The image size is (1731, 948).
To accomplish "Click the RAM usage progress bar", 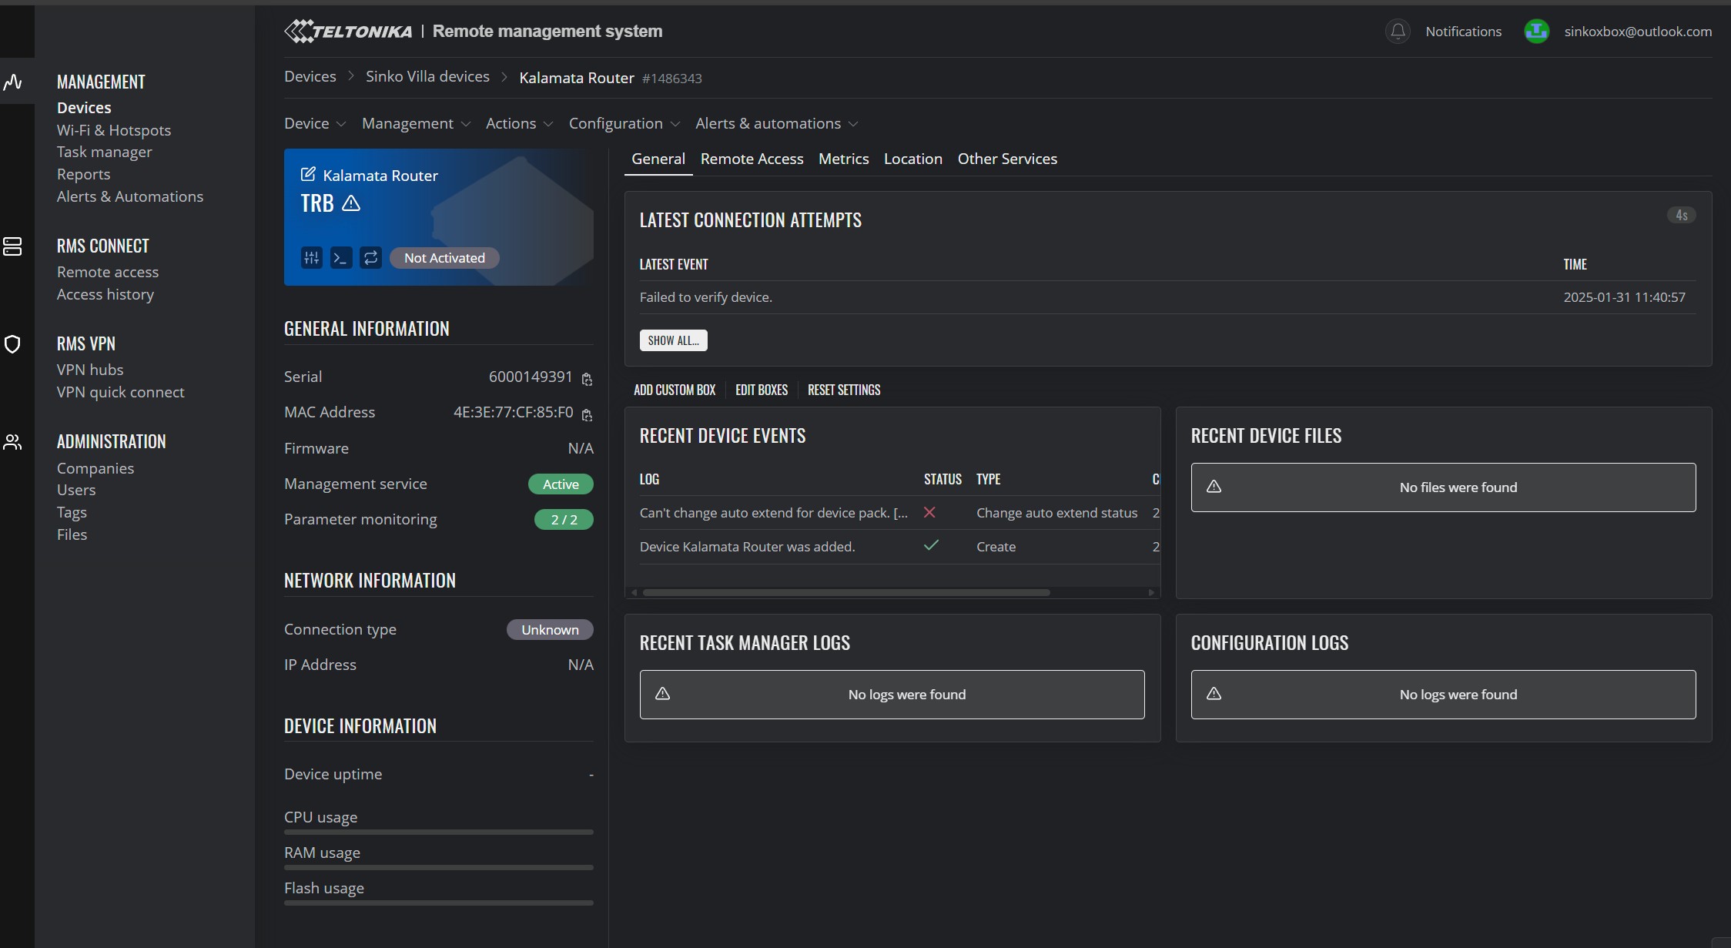I will [439, 867].
